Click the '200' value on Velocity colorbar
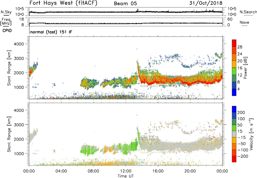Viewport: 257px width, 178px height. tap(241, 112)
